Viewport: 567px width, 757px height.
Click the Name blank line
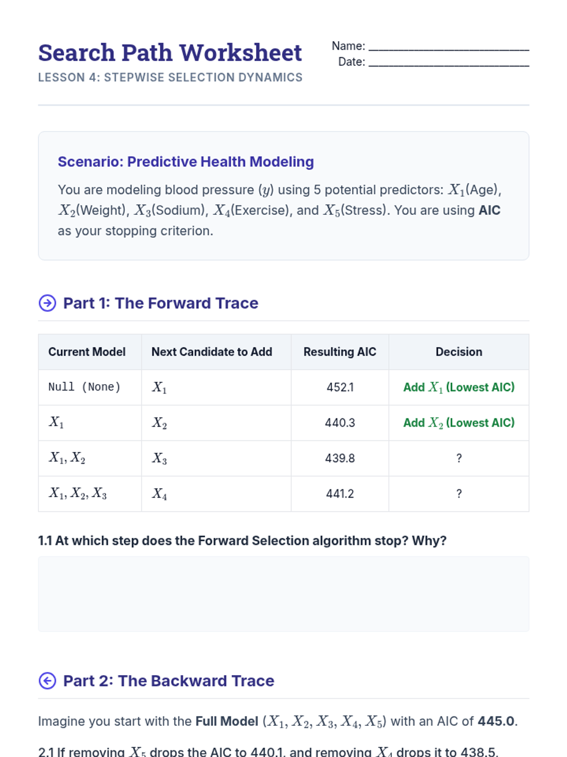coord(448,47)
